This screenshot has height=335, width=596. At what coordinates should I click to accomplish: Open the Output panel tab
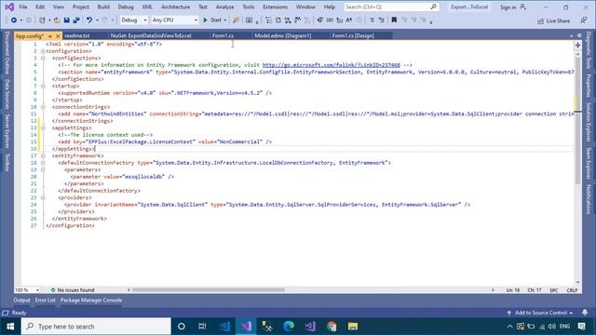21,300
